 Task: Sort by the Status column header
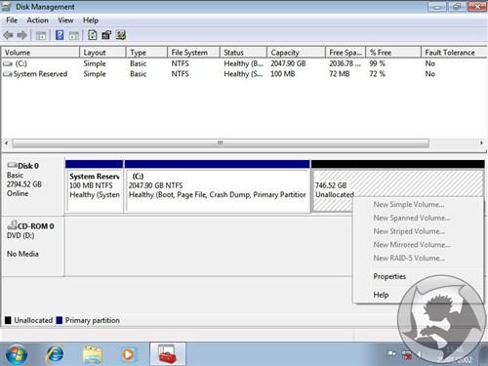(x=243, y=53)
